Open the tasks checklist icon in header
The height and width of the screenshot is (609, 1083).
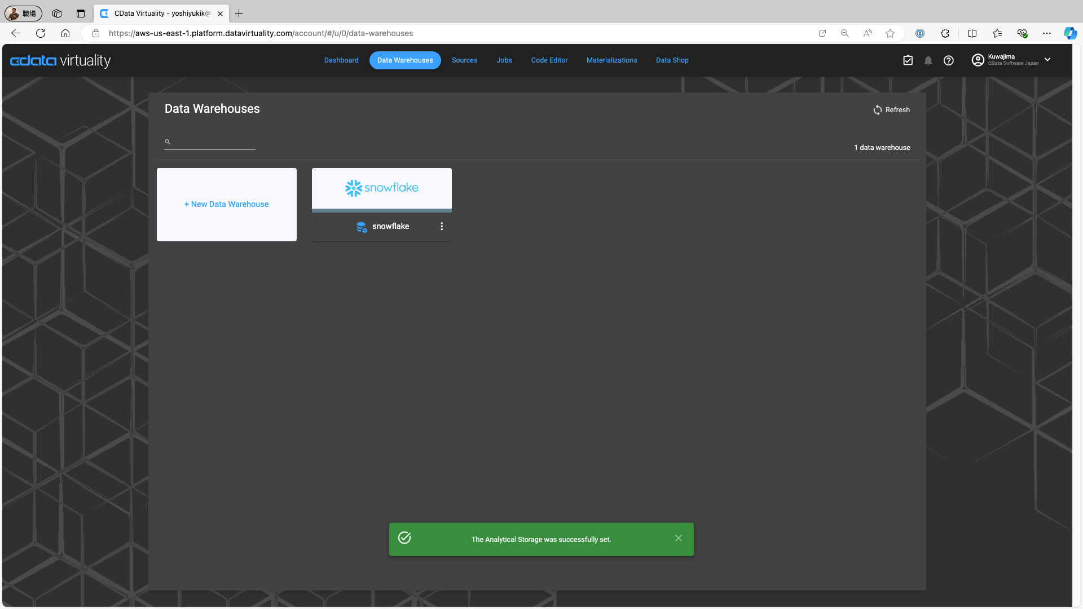pyautogui.click(x=908, y=60)
